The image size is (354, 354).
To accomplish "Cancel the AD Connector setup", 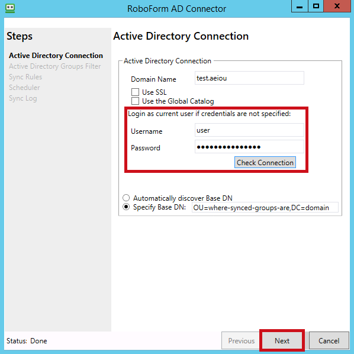I will pyautogui.click(x=329, y=340).
